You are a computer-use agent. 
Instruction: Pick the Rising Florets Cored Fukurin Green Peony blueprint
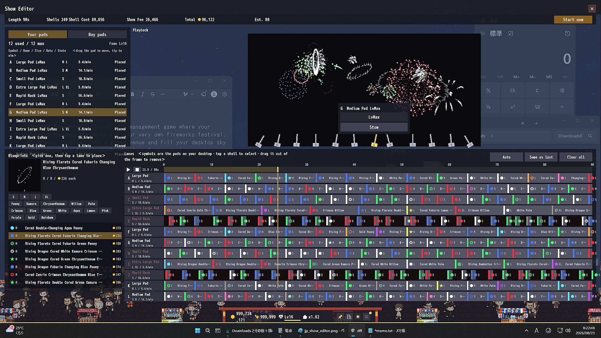[65, 243]
